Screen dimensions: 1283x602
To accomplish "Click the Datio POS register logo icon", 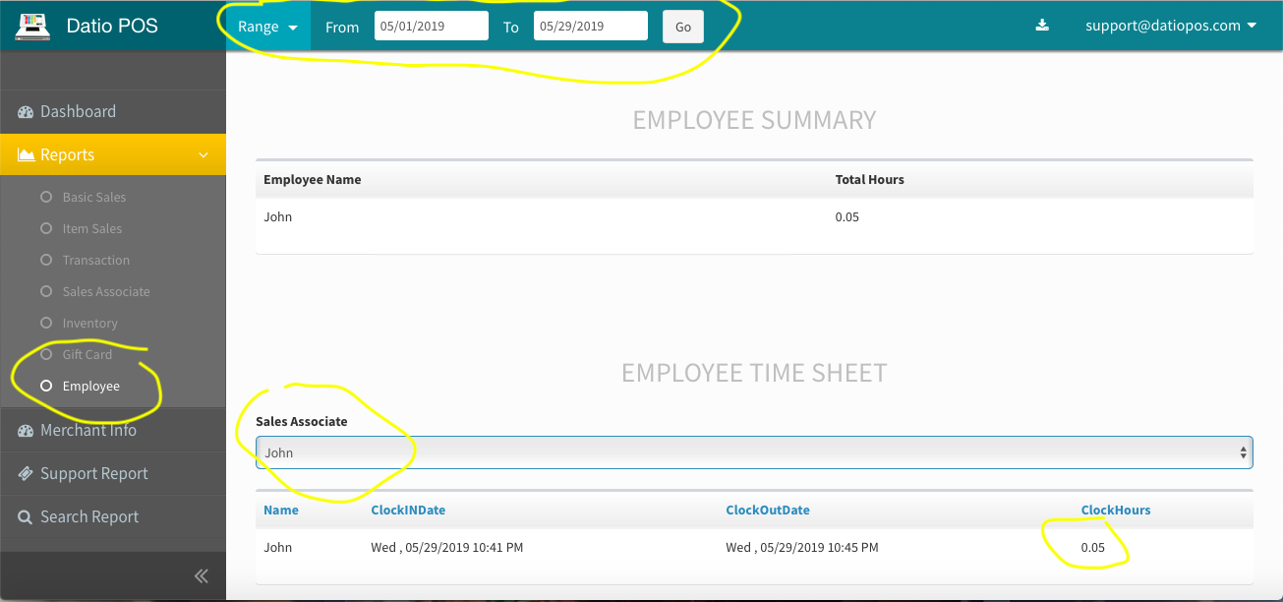I will [34, 25].
